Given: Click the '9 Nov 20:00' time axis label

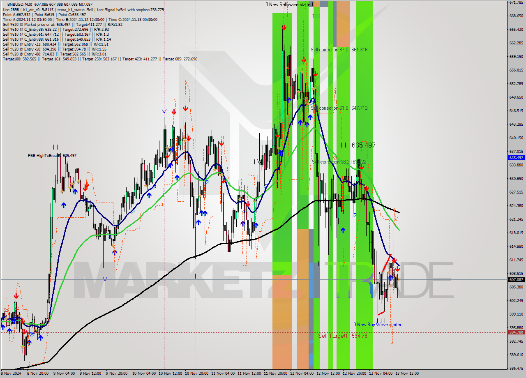Looking at the screenshot, I should tap(118, 374).
